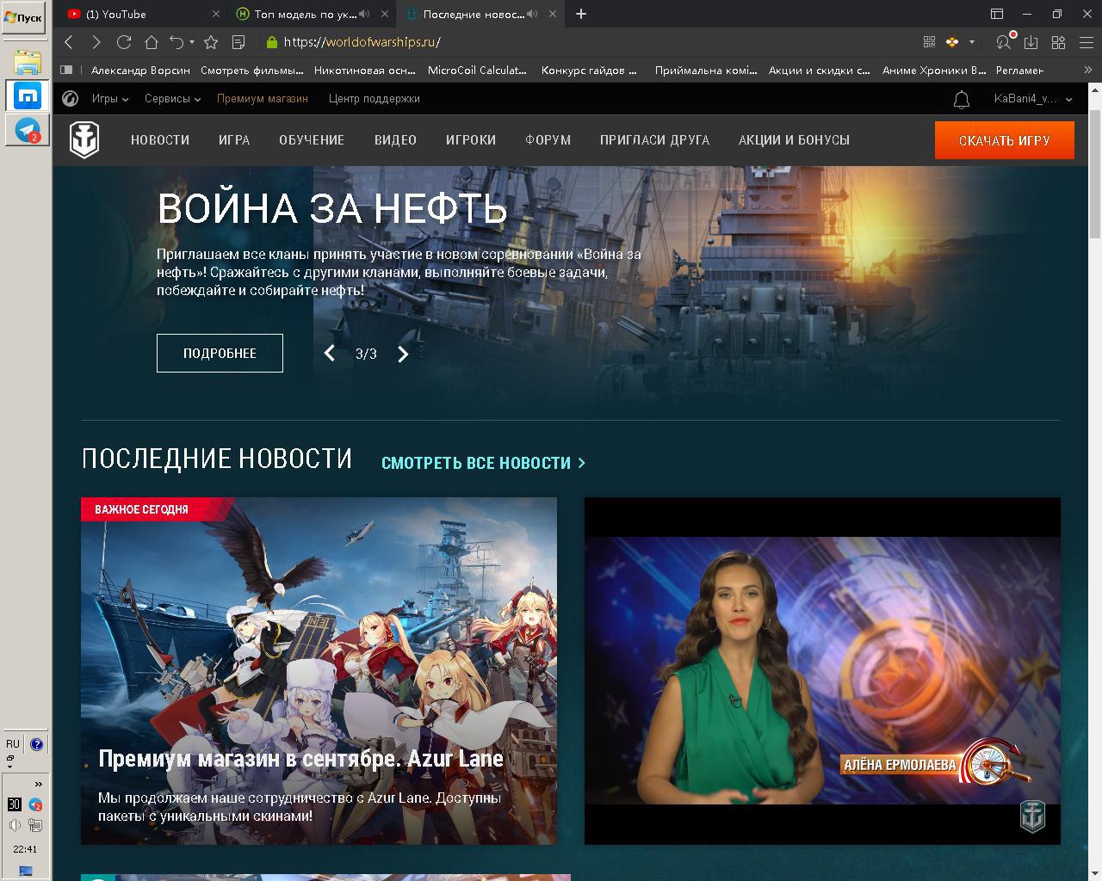Click the blue help question mark icon
Viewport: 1102px width, 881px height.
pyautogui.click(x=36, y=745)
